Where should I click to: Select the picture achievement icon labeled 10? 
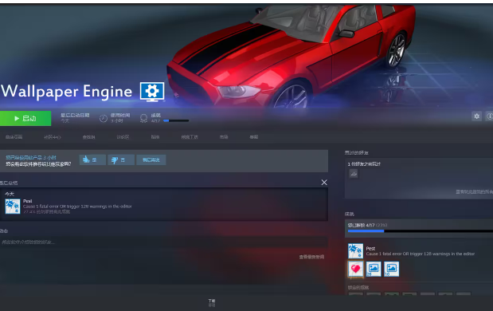coord(391,269)
